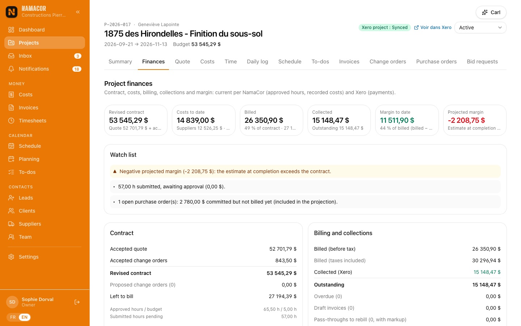
Task: Click the project code P-2026-017
Action: coord(118,25)
